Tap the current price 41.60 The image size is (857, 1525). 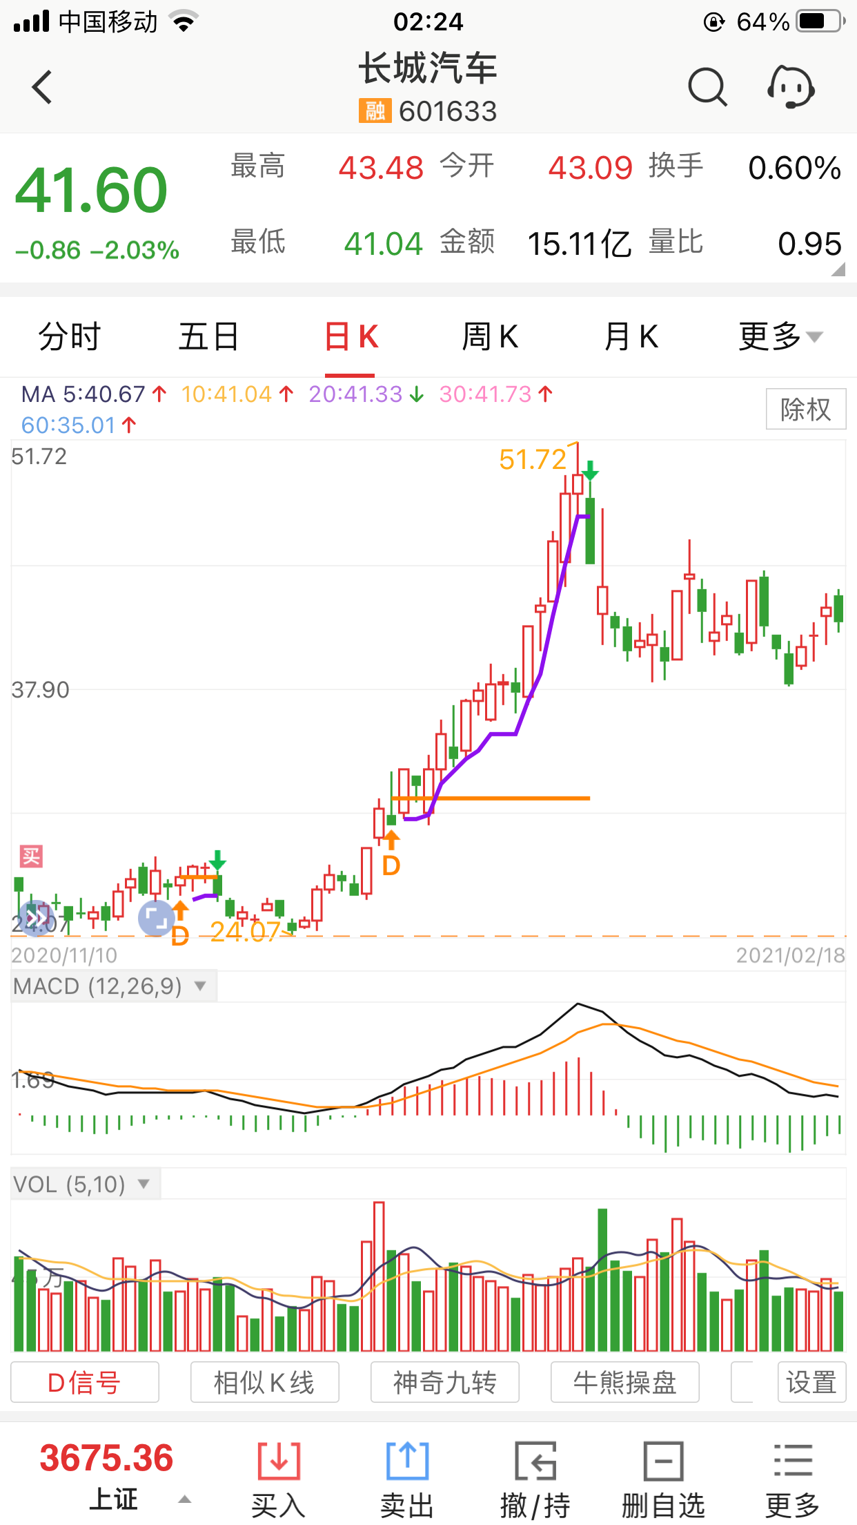point(91,190)
